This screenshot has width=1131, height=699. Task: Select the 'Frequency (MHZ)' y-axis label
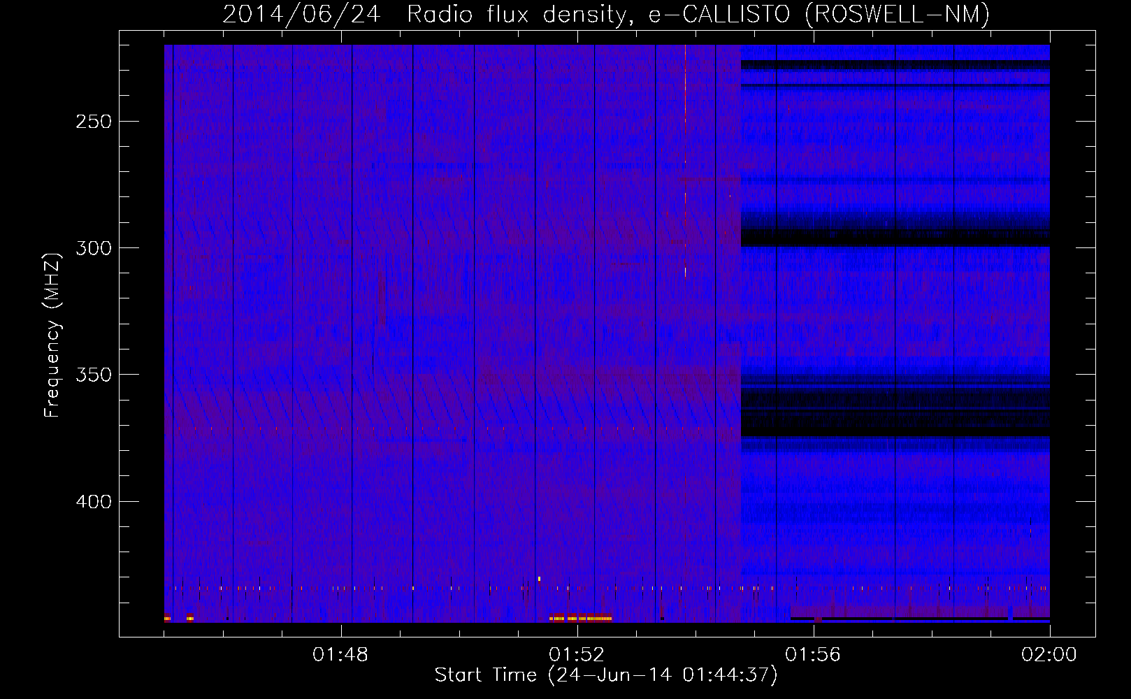pos(52,336)
